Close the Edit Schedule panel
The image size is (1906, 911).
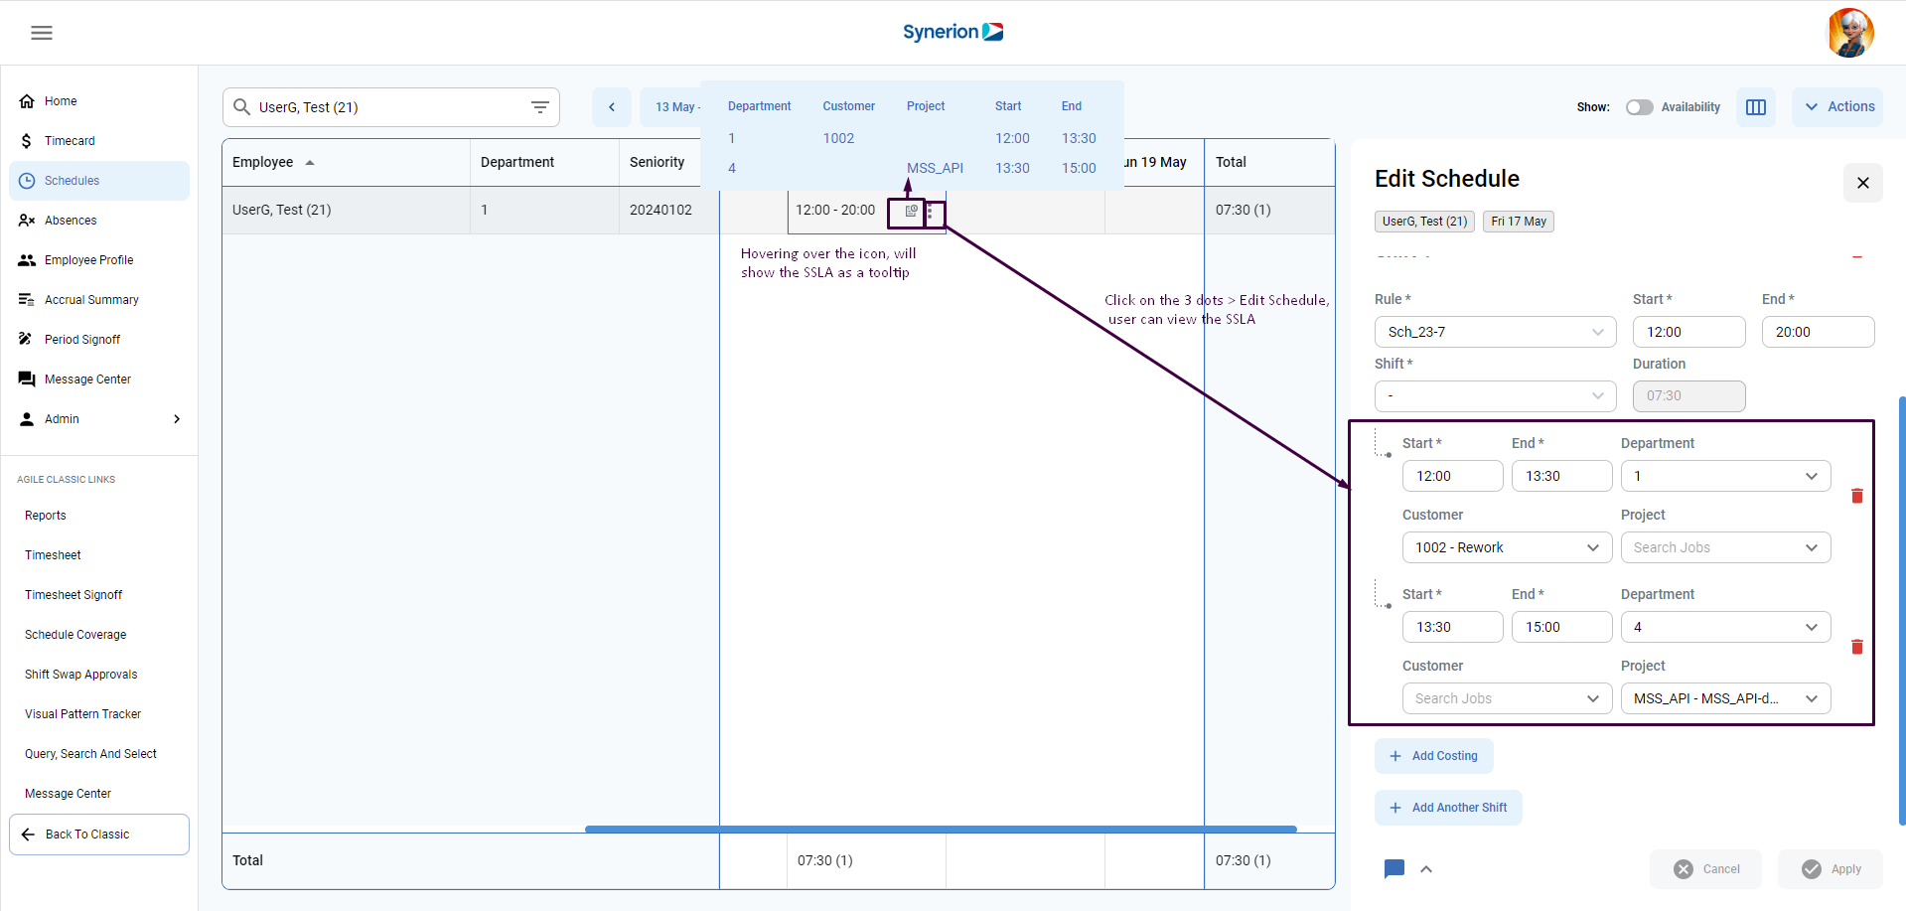[x=1863, y=183]
